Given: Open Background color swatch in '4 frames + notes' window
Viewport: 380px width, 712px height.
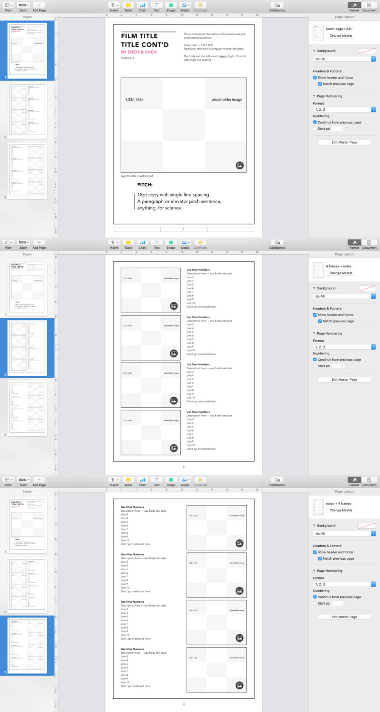Looking at the screenshot, I should tap(367, 288).
